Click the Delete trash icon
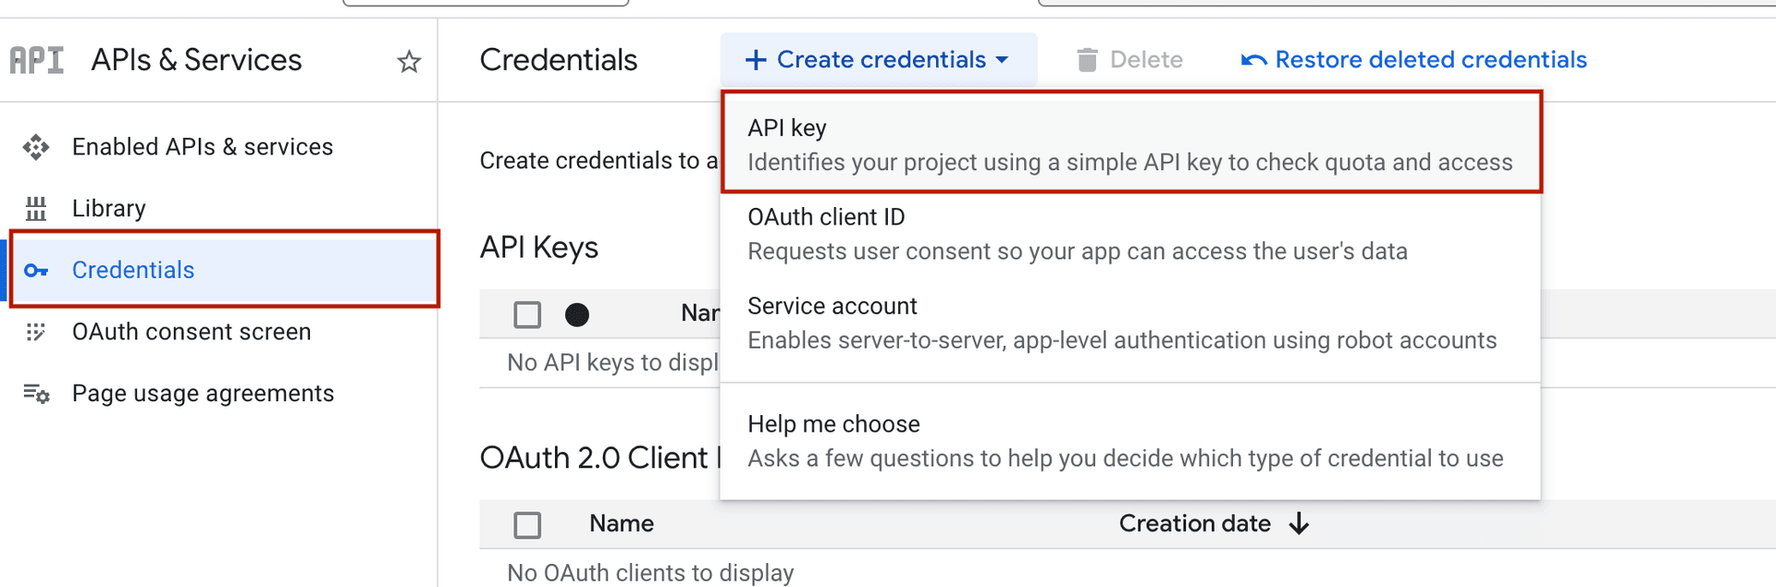 pyautogui.click(x=1087, y=59)
